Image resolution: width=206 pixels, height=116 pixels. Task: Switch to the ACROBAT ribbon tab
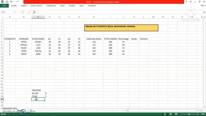(92, 6)
